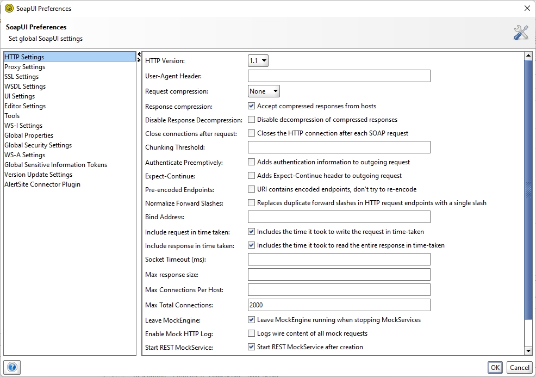Focus the Max response size field
This screenshot has width=536, height=377.
pyautogui.click(x=339, y=274)
